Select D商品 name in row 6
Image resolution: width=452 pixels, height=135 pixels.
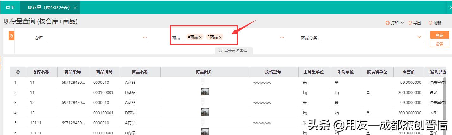[130, 133]
